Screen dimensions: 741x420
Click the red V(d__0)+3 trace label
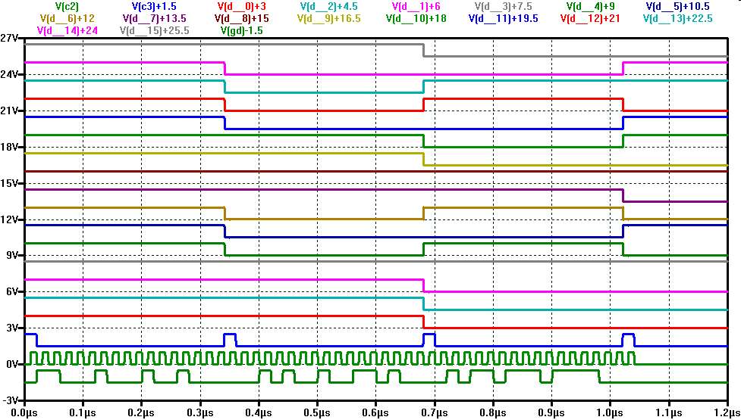240,6
